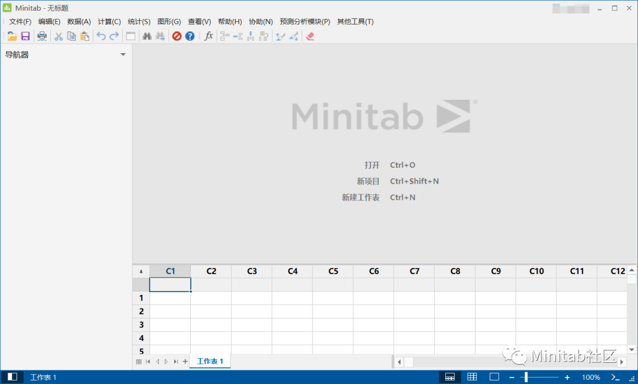Open the Find dialog with binoculars icon
Viewport: 638px width, 384px height.
tap(147, 36)
